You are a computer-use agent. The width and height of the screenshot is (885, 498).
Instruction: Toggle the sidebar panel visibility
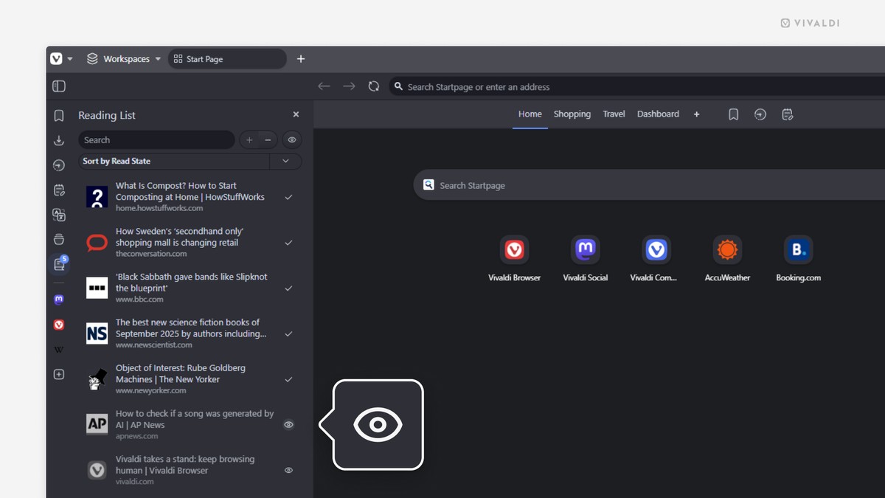(58, 86)
